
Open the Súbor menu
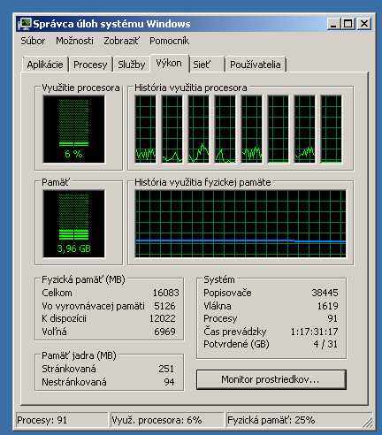[x=33, y=41]
